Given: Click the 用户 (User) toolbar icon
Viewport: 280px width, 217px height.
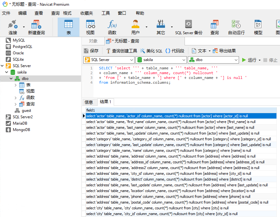Looking at the screenshot, I should 136,27.
